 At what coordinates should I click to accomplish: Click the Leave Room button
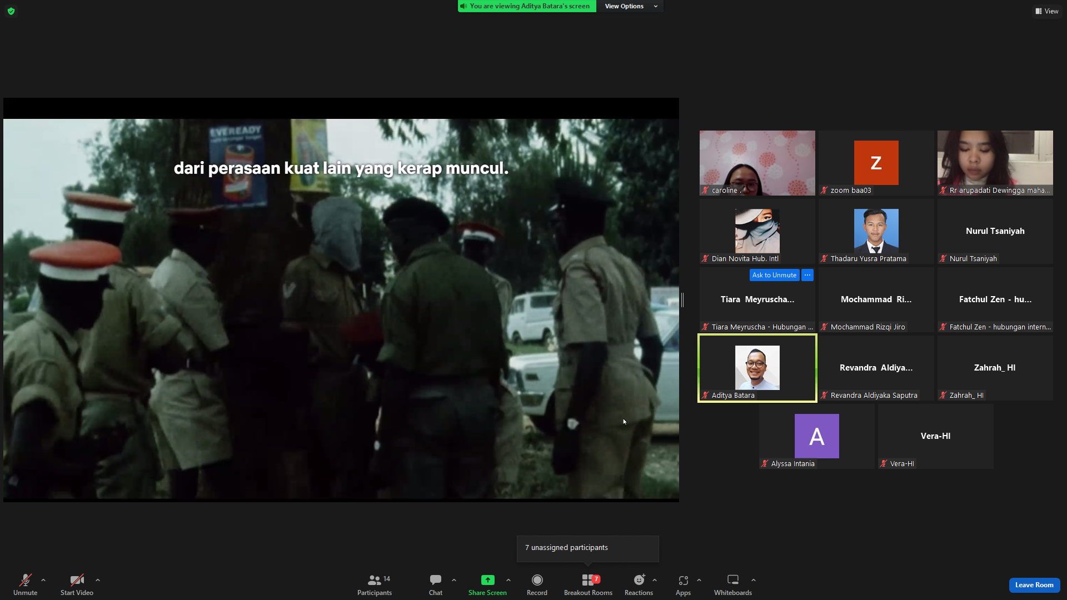coord(1034,585)
